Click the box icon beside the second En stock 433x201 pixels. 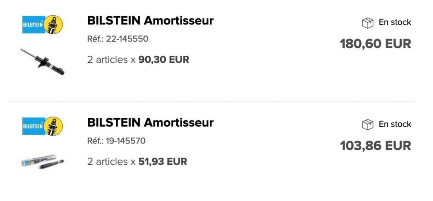(x=367, y=125)
